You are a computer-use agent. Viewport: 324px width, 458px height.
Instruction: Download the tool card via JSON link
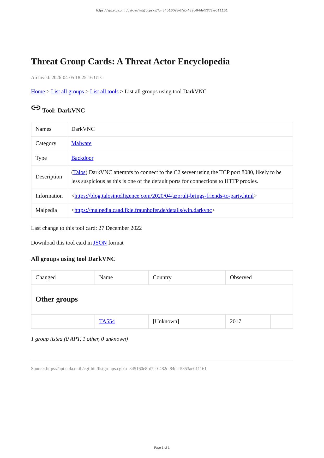(x=100, y=243)
